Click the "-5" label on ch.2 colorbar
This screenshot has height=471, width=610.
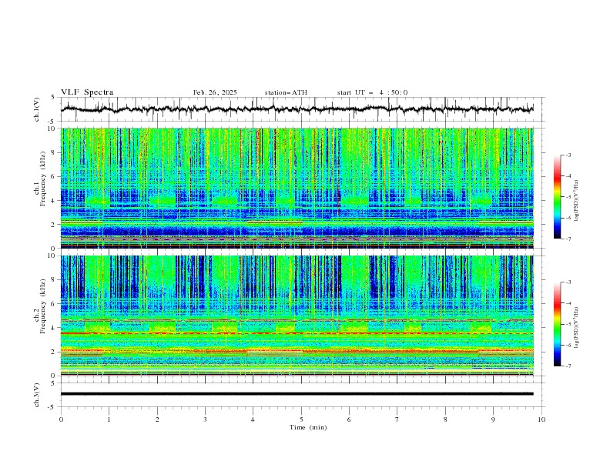pyautogui.click(x=568, y=324)
